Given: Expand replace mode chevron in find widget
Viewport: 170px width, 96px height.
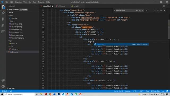Looking at the screenshot, I should (114, 11).
